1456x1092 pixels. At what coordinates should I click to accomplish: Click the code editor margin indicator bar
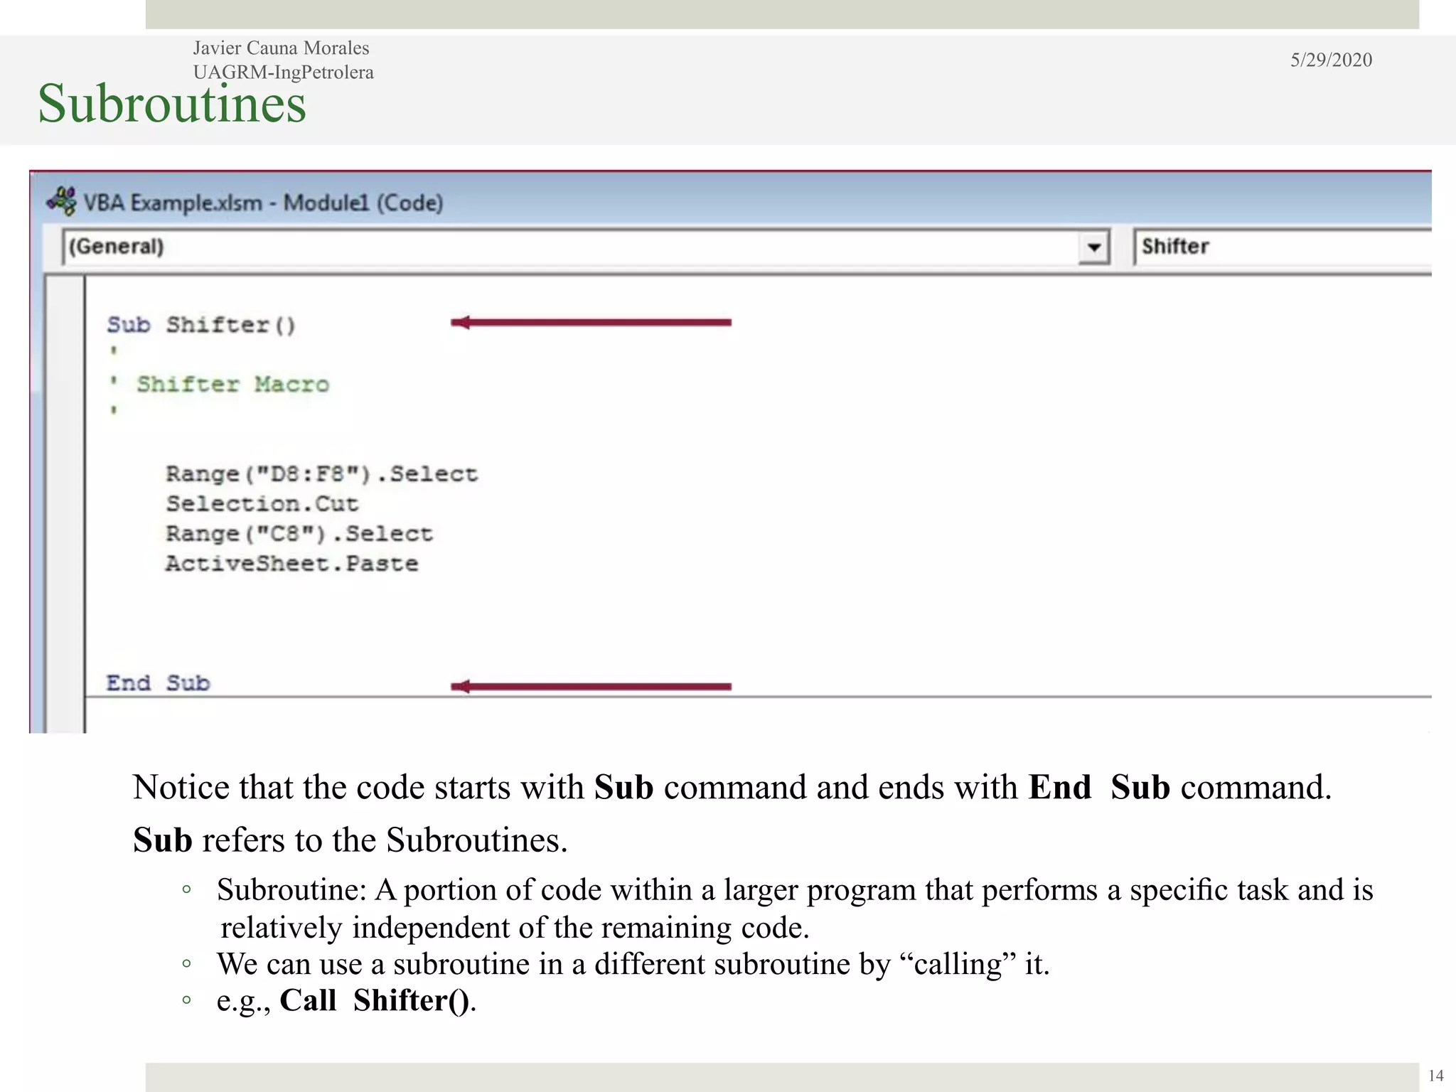click(x=65, y=504)
